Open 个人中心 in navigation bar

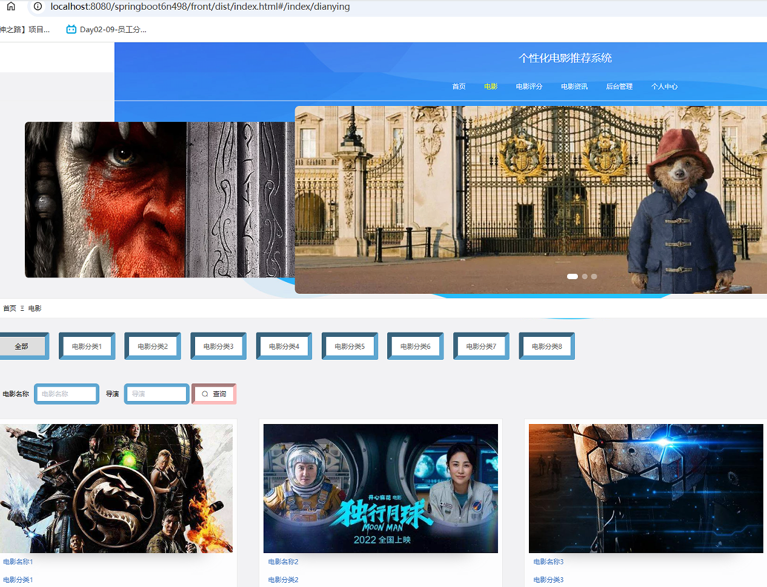(665, 87)
